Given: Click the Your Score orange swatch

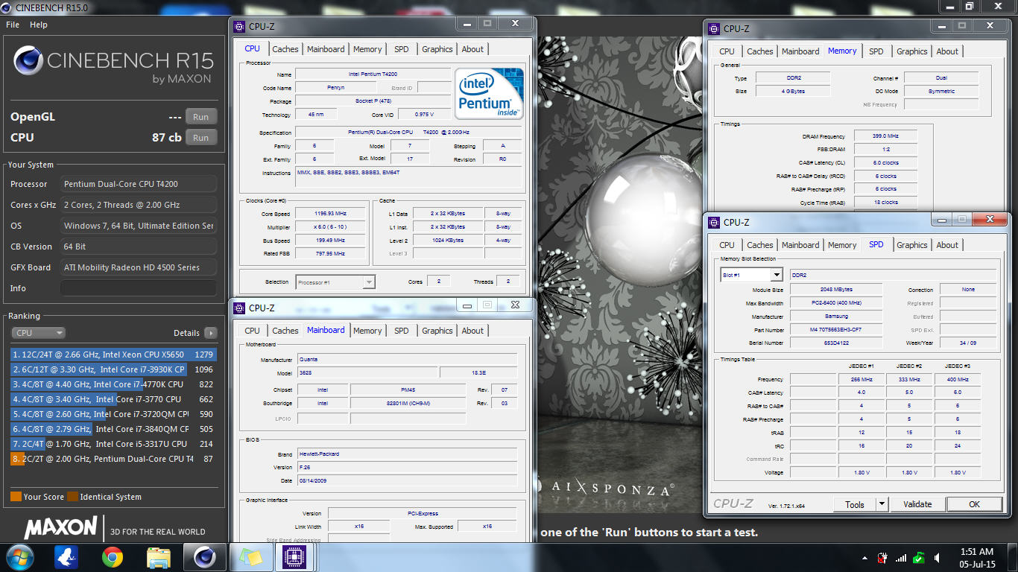Looking at the screenshot, I should tap(16, 497).
